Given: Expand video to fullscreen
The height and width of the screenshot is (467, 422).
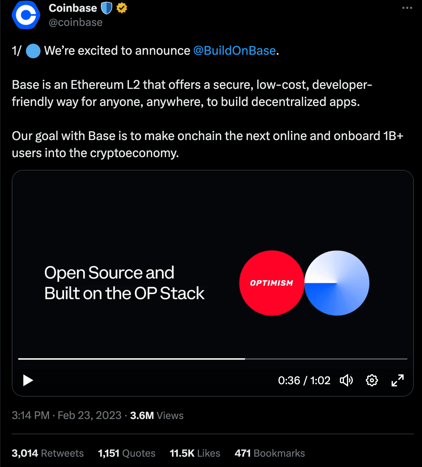Looking at the screenshot, I should pos(397,380).
